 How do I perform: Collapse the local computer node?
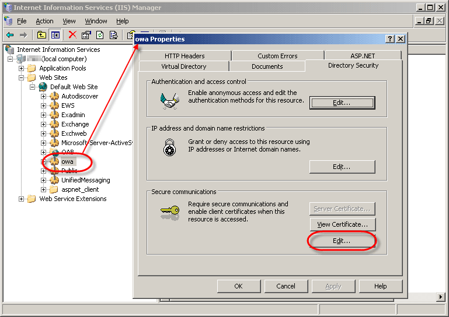[11, 59]
